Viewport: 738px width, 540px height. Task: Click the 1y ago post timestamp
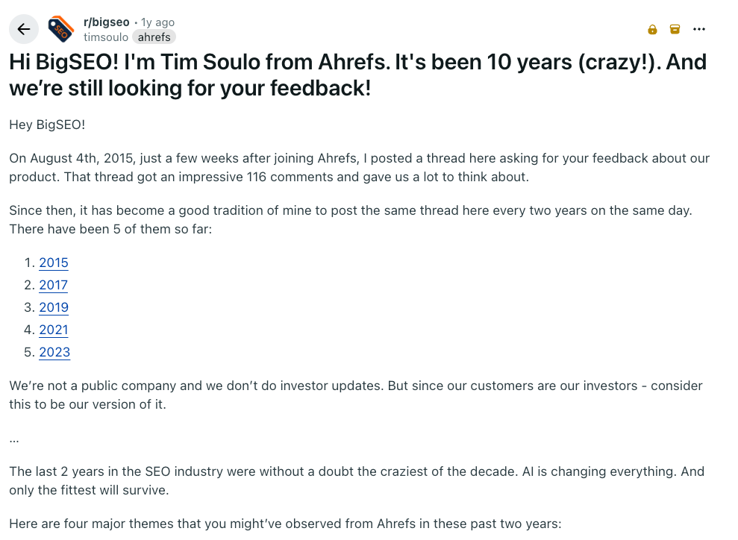pyautogui.click(x=157, y=22)
